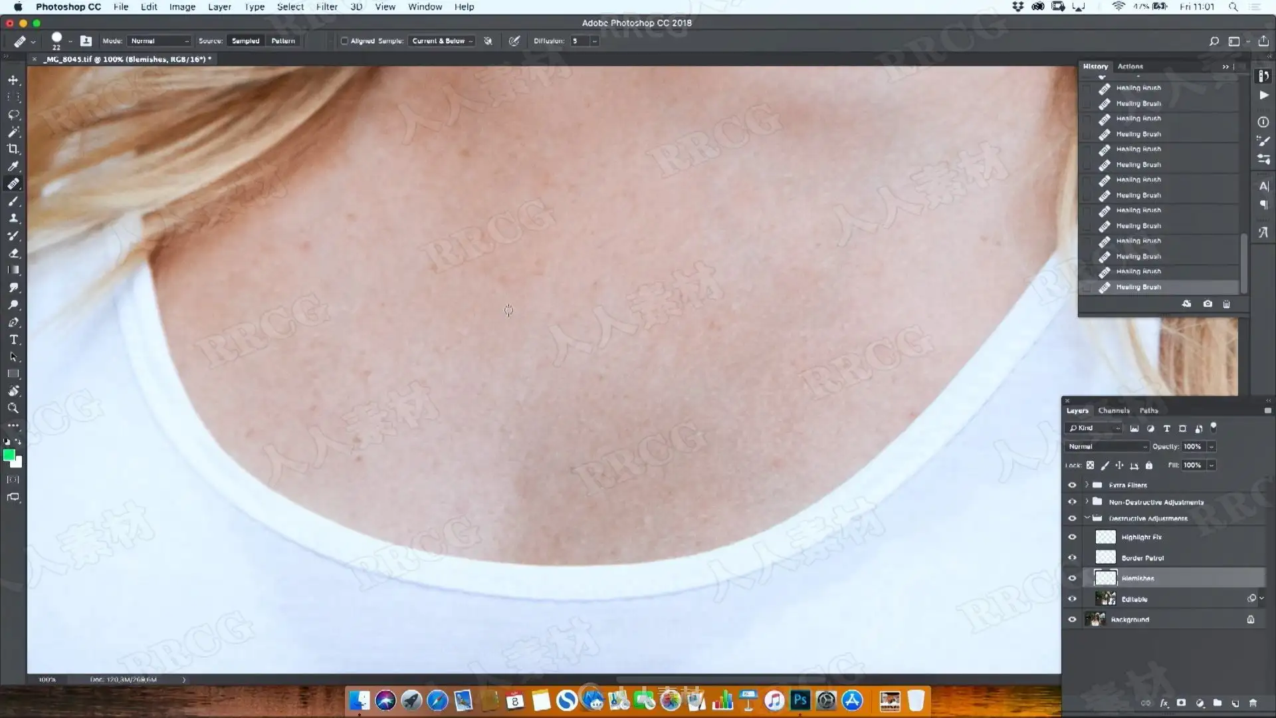Click the History panel trash icon

1226,304
